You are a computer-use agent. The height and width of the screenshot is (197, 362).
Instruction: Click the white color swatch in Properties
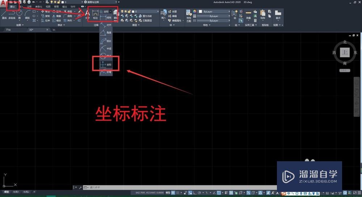click(200, 11)
